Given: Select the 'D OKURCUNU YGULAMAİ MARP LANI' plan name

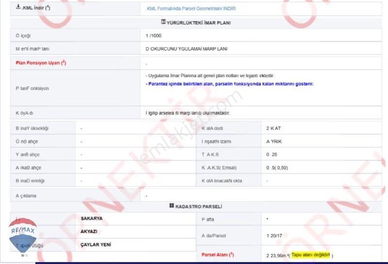Looking at the screenshot, I should [186, 49].
